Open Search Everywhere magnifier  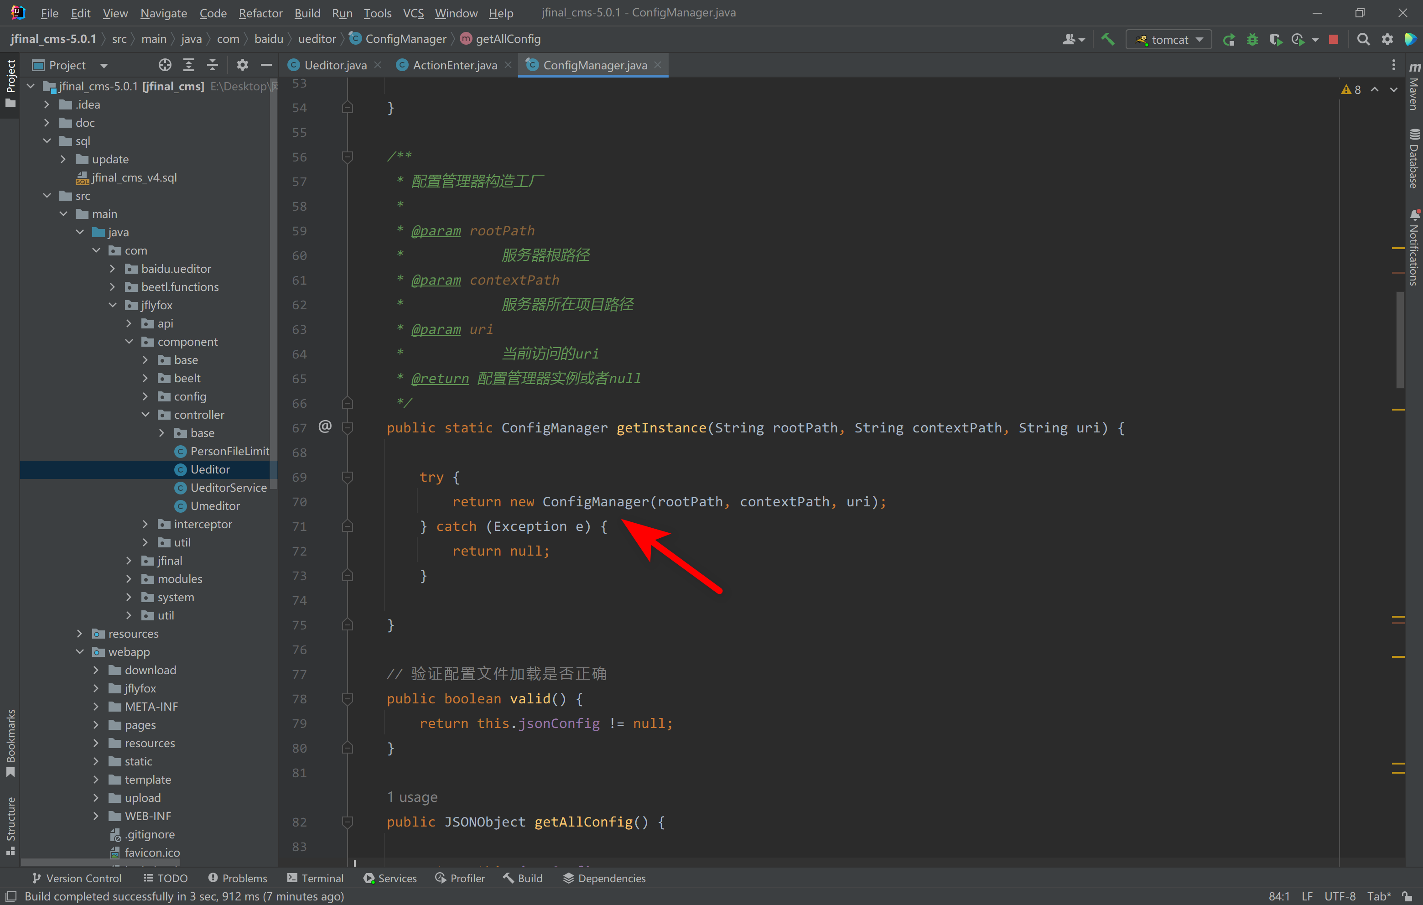(1363, 40)
